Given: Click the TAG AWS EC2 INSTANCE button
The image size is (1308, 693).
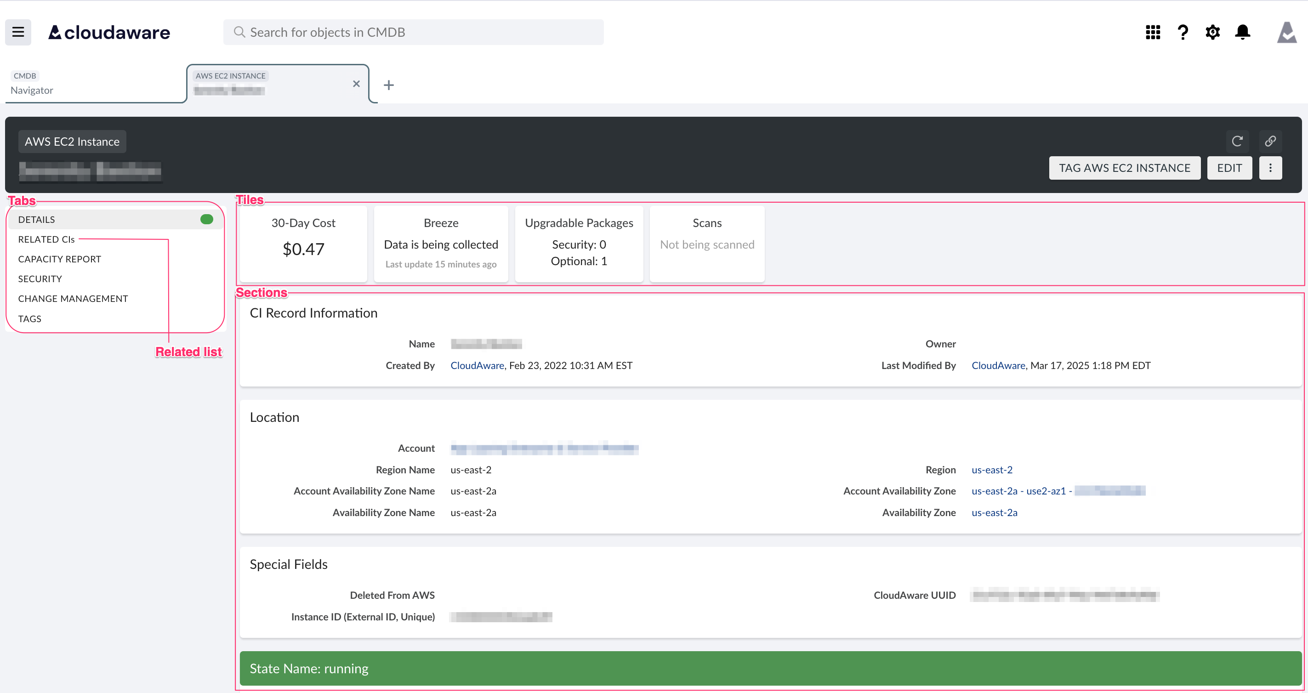Looking at the screenshot, I should (1124, 168).
